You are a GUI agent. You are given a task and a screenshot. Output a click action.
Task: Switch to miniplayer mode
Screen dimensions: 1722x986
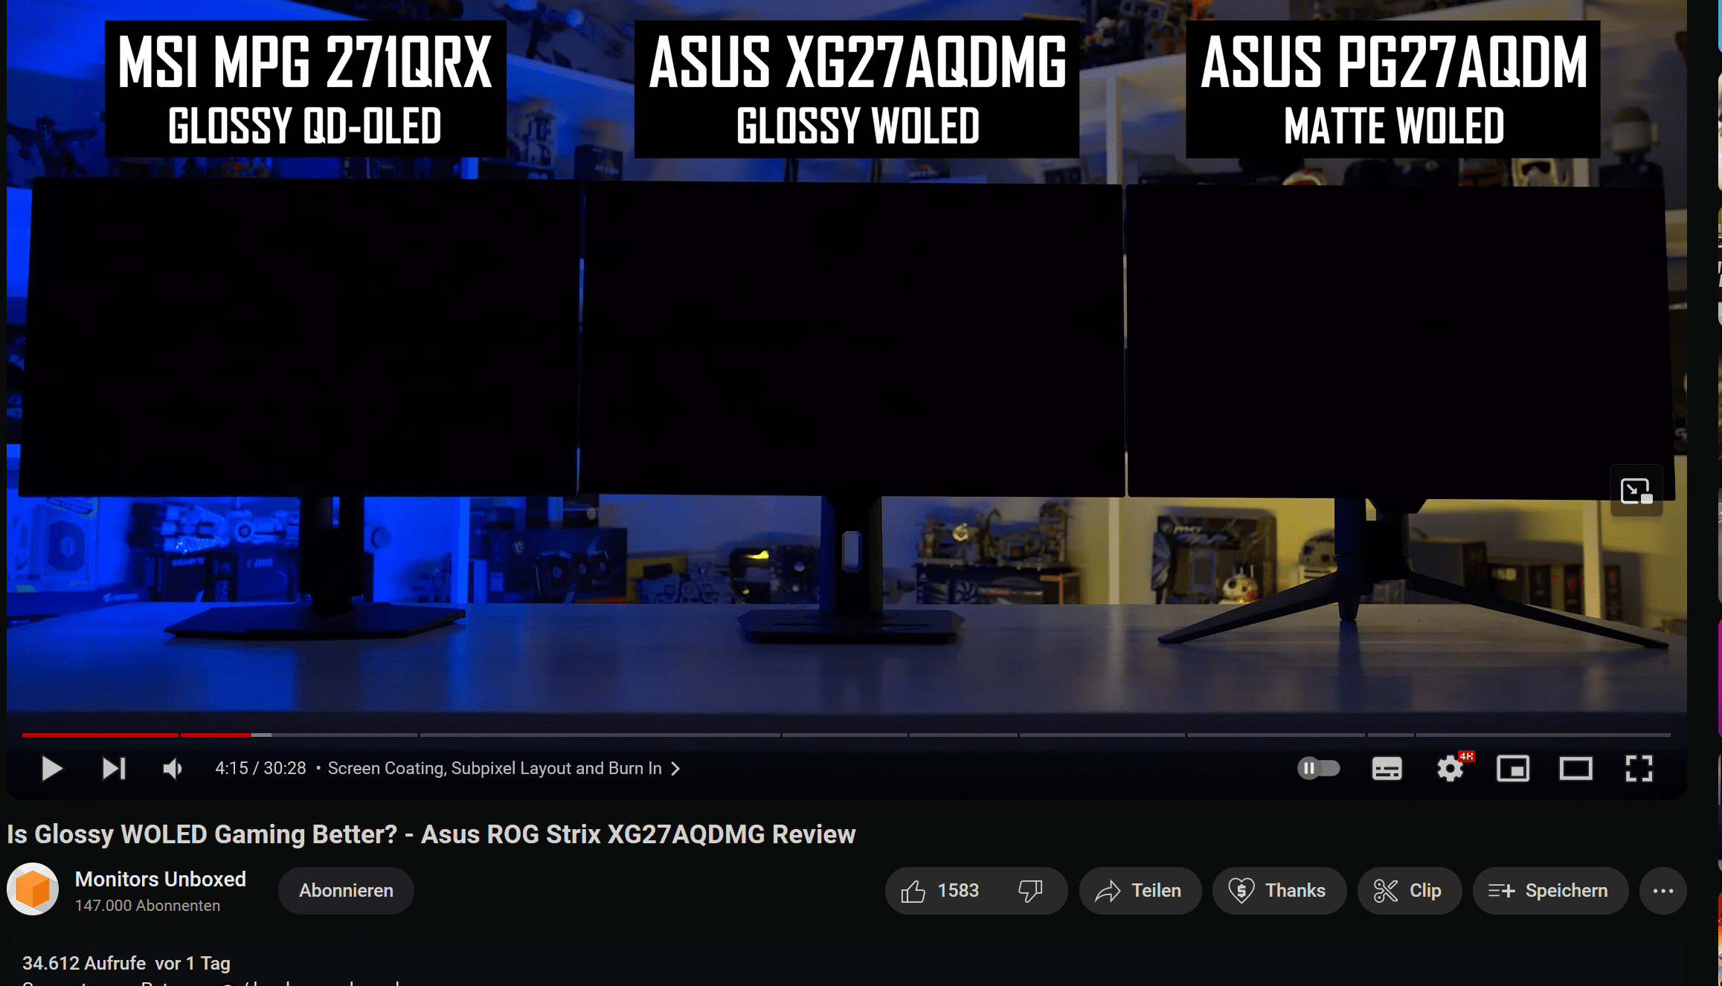(x=1513, y=768)
